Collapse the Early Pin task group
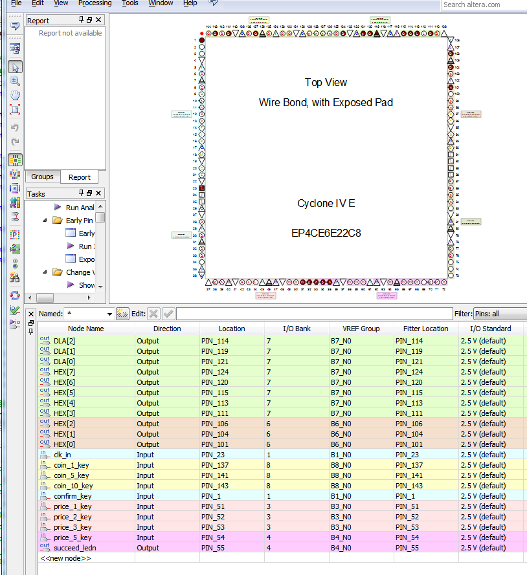Viewport: 527px width, 575px height. pos(45,219)
